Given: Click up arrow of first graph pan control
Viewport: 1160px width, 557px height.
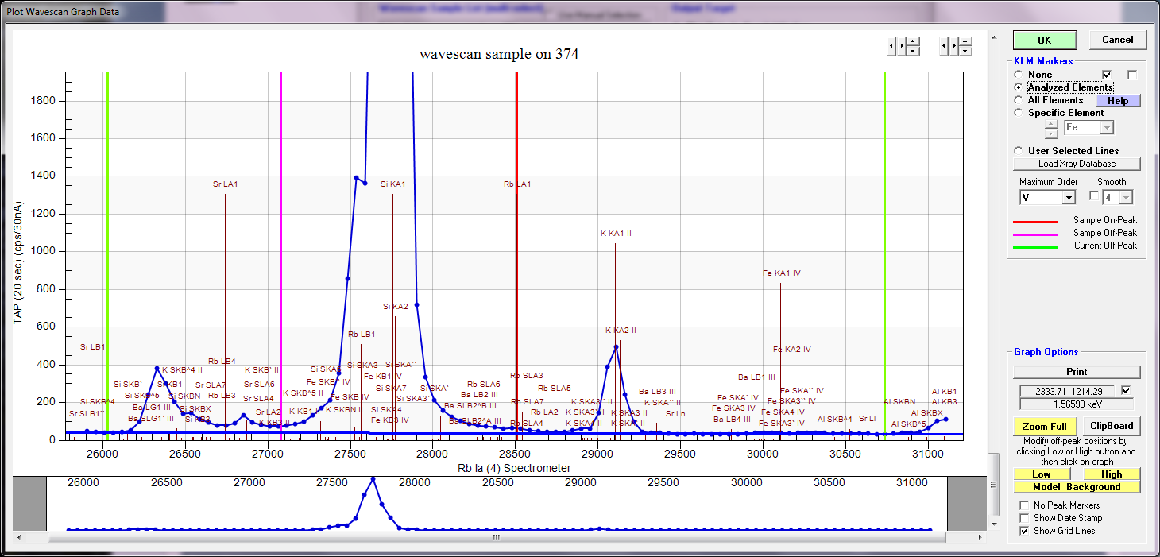Looking at the screenshot, I should point(913,41).
